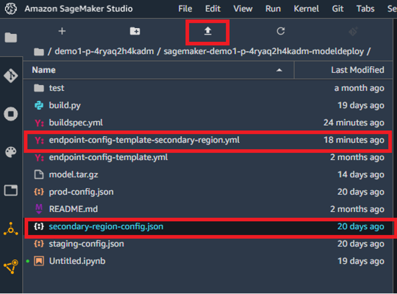Open the Git sidebar panel
Viewport: 397px width, 294px height.
point(11,76)
